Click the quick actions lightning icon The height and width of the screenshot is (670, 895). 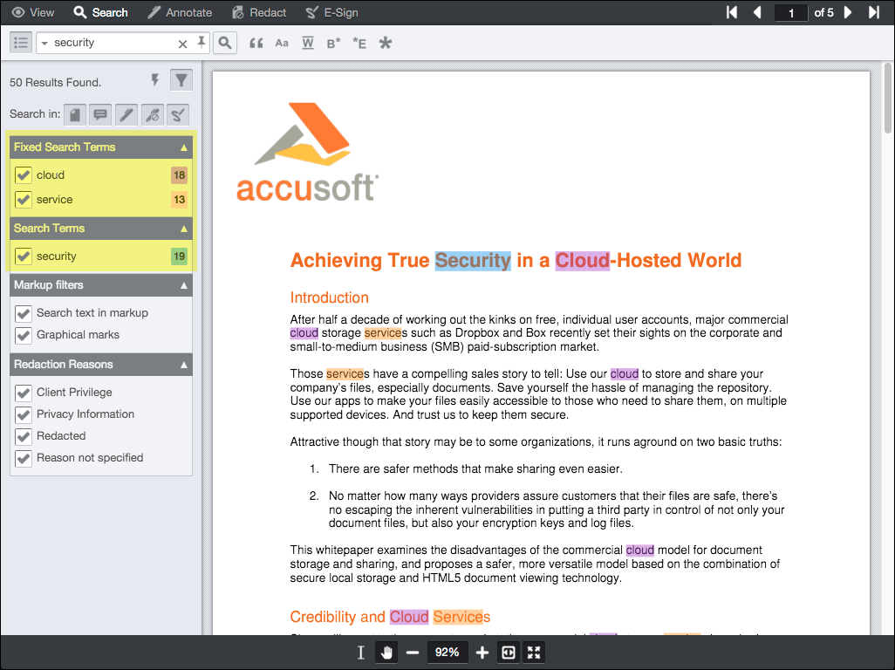tap(154, 80)
